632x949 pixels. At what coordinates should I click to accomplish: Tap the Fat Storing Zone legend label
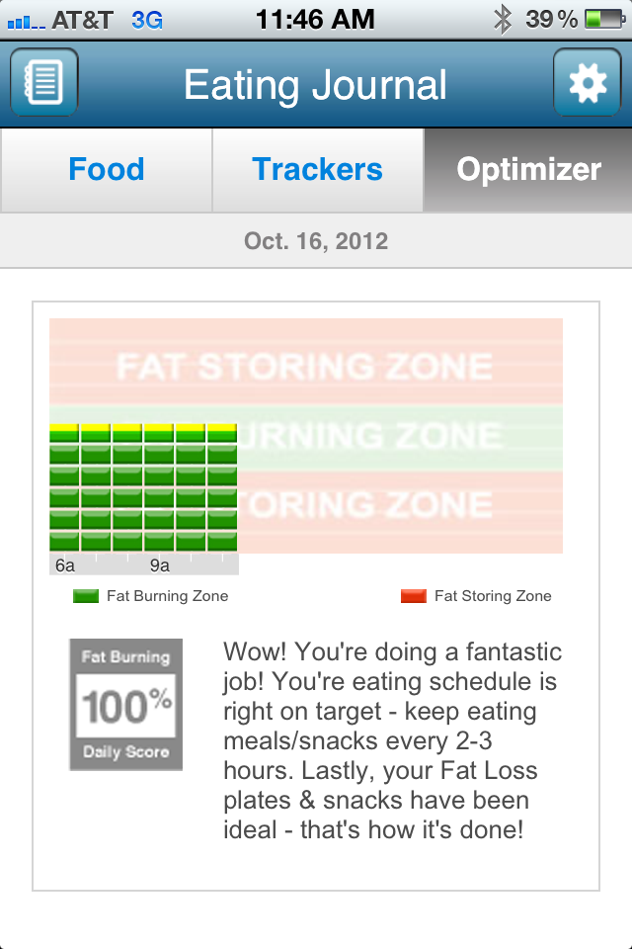pyautogui.click(x=493, y=596)
